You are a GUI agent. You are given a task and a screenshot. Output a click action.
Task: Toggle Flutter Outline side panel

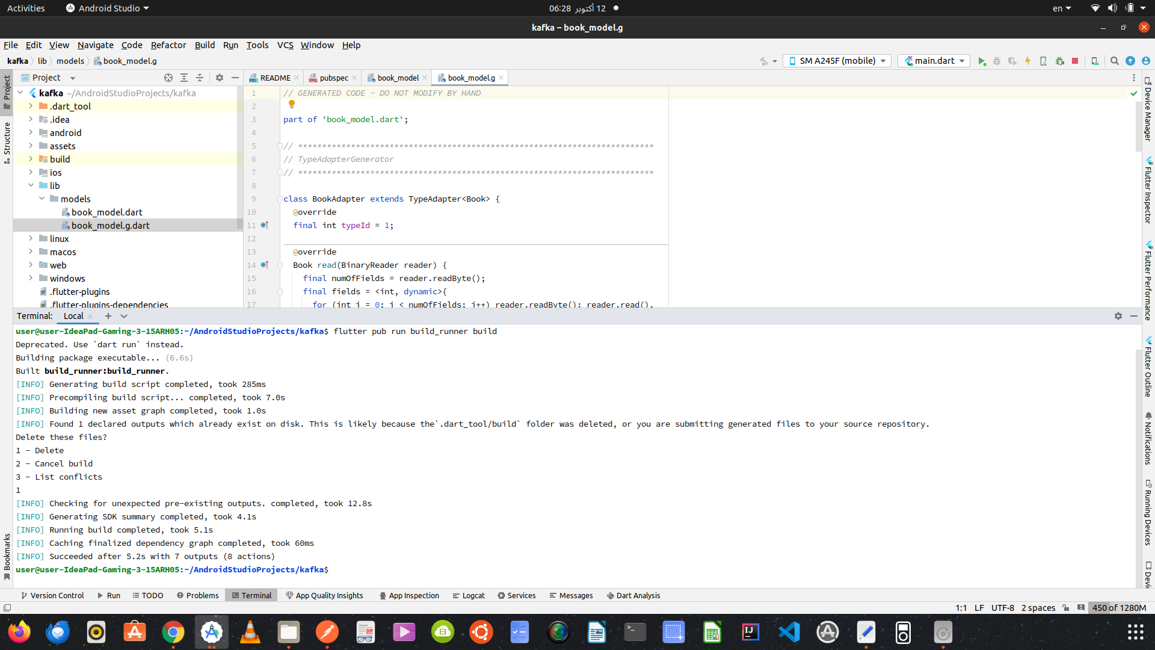(x=1148, y=367)
